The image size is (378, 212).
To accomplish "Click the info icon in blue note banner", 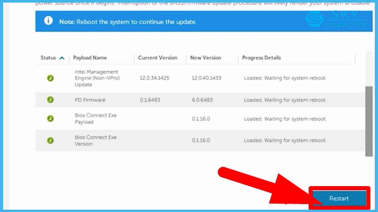I will point(48,21).
